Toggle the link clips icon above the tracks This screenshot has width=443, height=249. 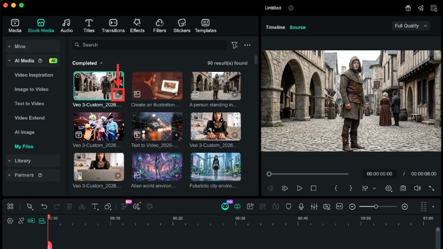pyautogui.click(x=21, y=221)
